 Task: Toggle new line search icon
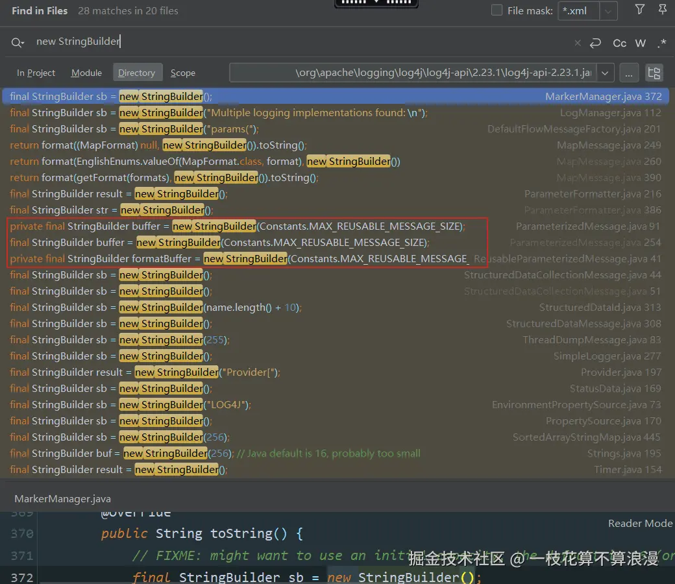(595, 43)
